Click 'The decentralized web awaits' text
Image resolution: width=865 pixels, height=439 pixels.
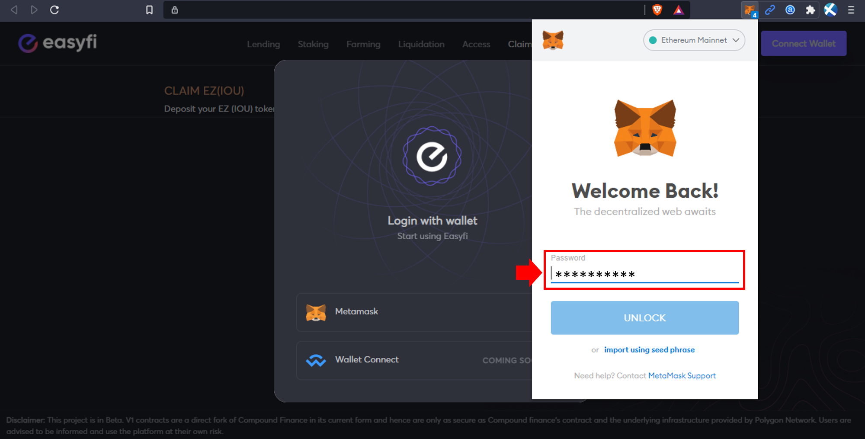645,211
